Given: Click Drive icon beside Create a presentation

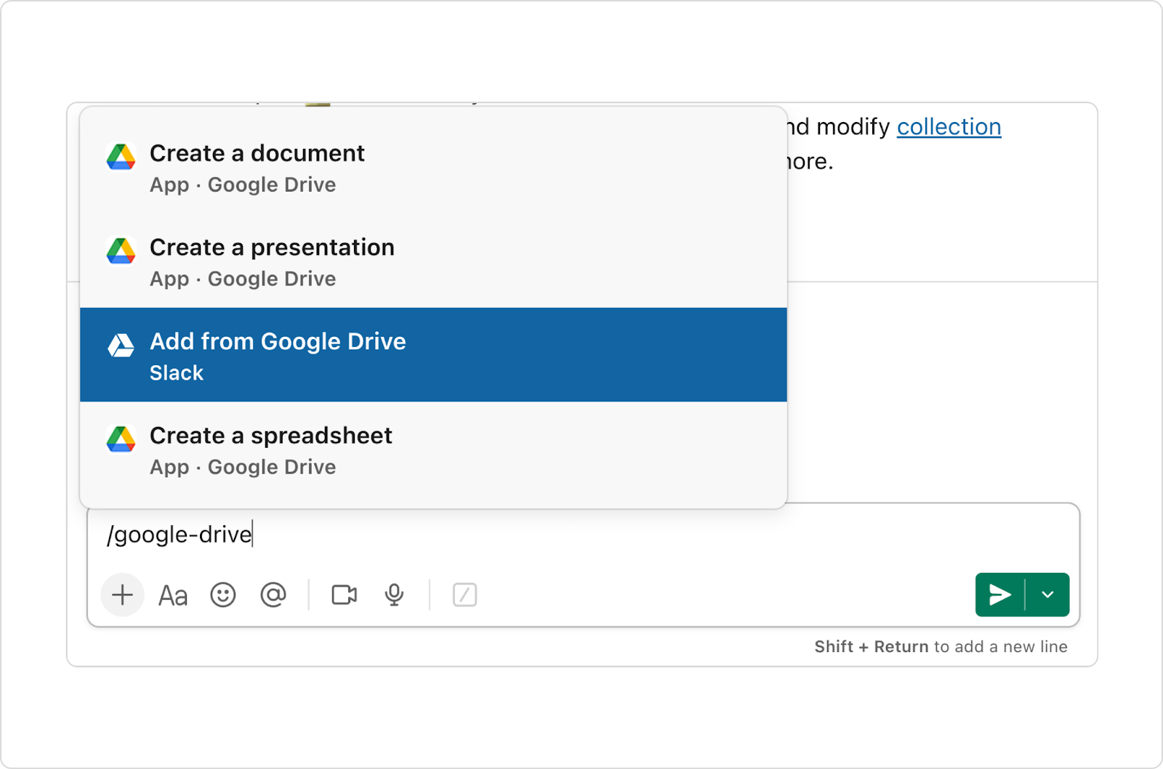Looking at the screenshot, I should (121, 251).
